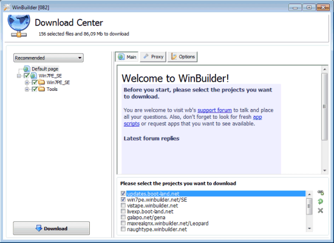Click the Win7PE_SE folder icon
Image resolution: width=334 pixels, height=243 pixels.
pos(41,82)
